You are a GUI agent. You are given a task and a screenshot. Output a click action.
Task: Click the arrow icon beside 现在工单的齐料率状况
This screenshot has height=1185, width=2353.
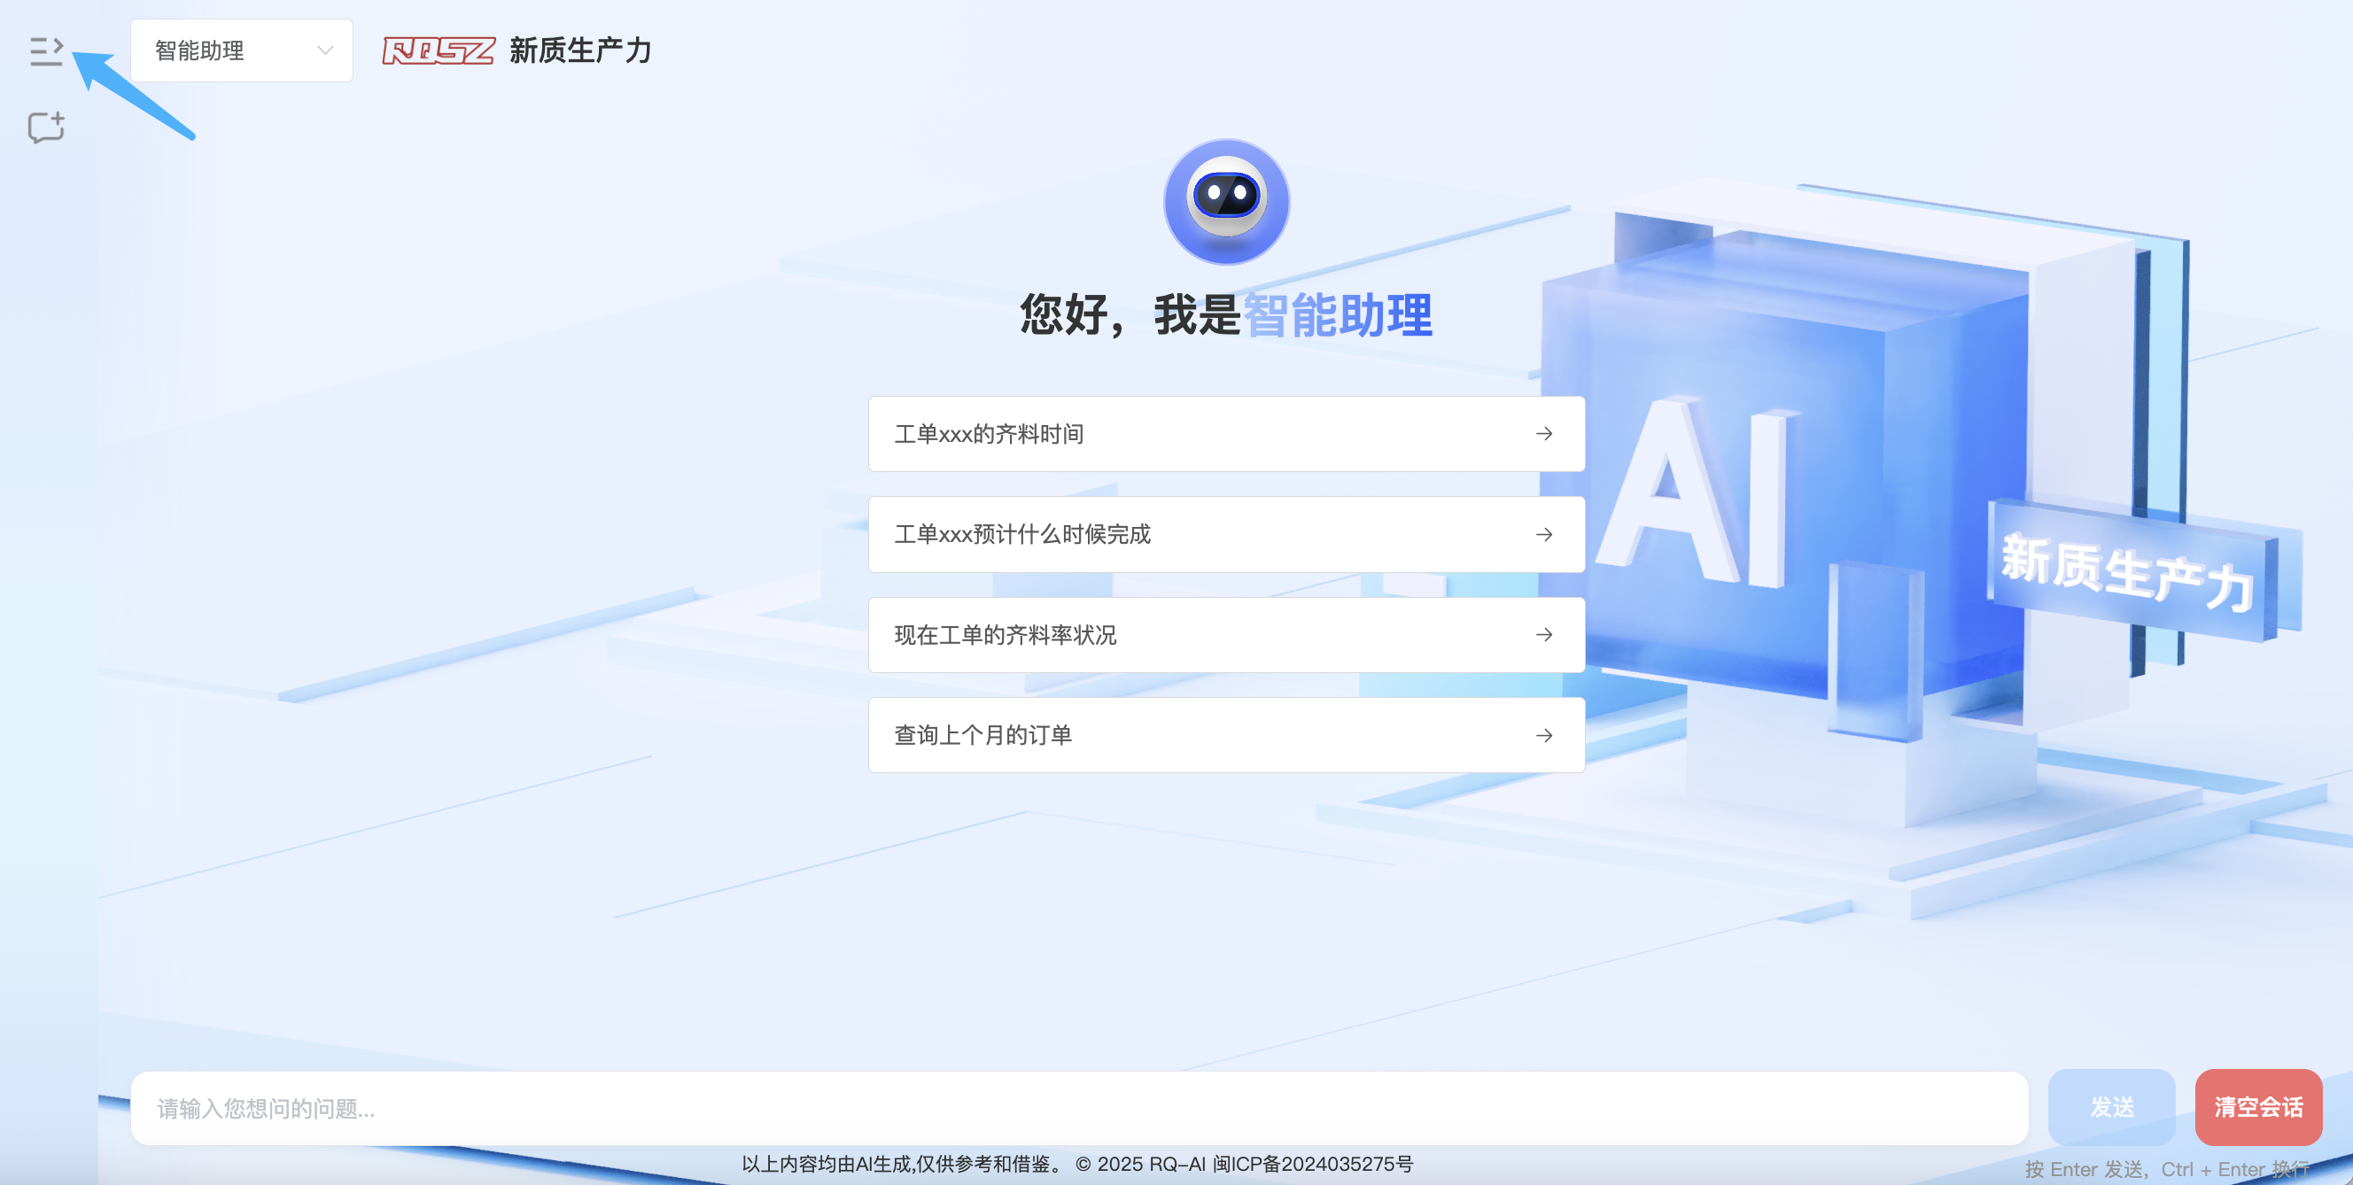(x=1543, y=634)
